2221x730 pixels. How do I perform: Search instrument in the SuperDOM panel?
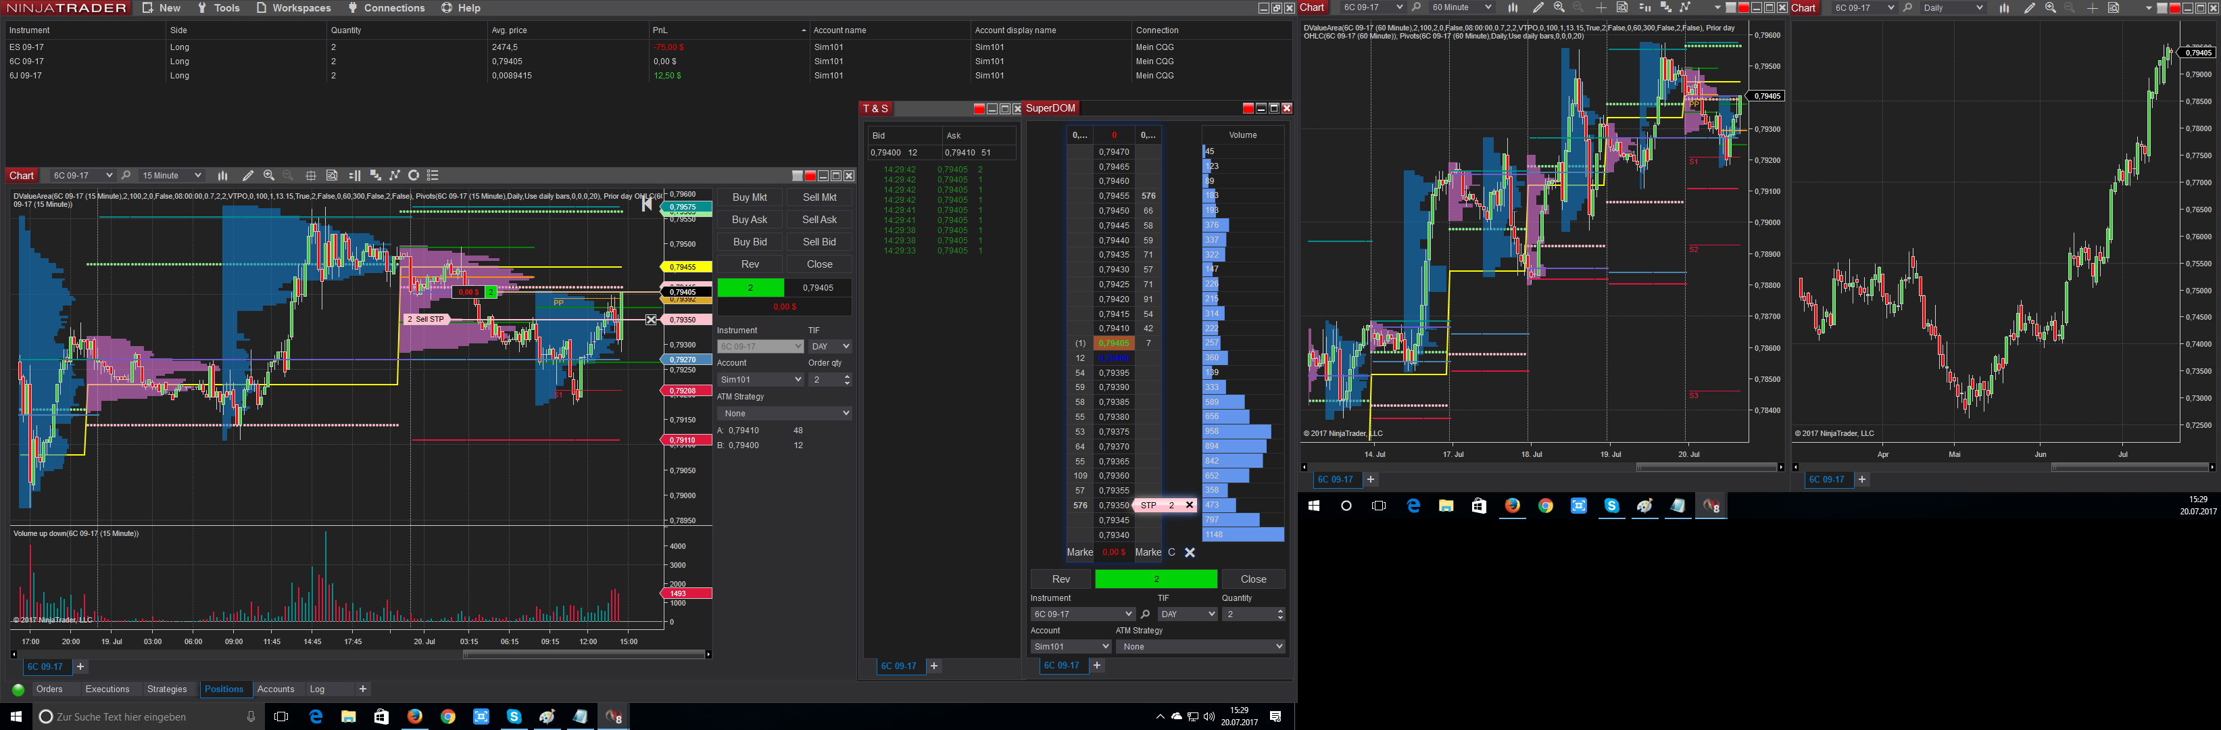(x=1145, y=614)
